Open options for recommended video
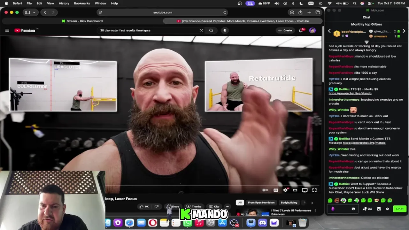Image resolution: width=409 pixels, height=230 pixels. [315, 211]
